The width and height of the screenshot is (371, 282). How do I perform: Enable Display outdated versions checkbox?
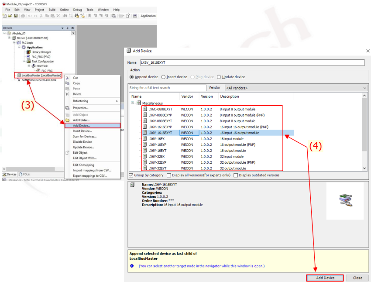click(236, 175)
